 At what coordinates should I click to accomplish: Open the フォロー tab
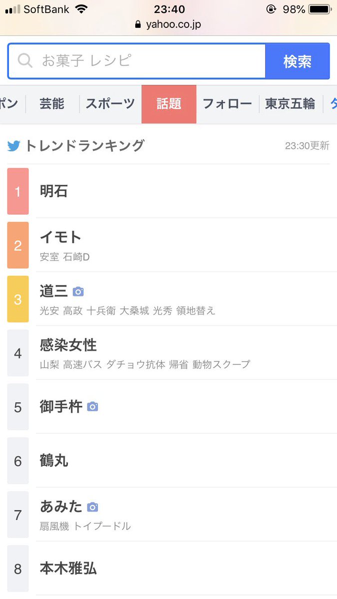[x=227, y=104]
